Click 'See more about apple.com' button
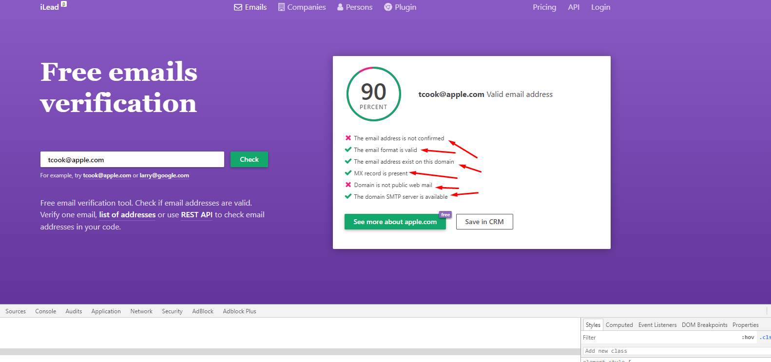 pyautogui.click(x=395, y=222)
